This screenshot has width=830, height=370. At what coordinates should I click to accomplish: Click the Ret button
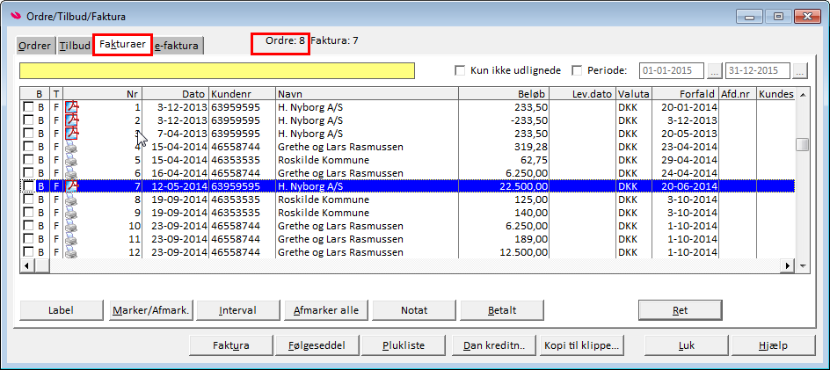coord(681,310)
